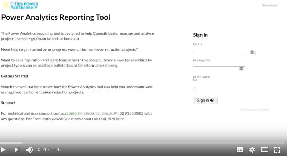
Task: Open the video settings gear
Action: pos(252,150)
